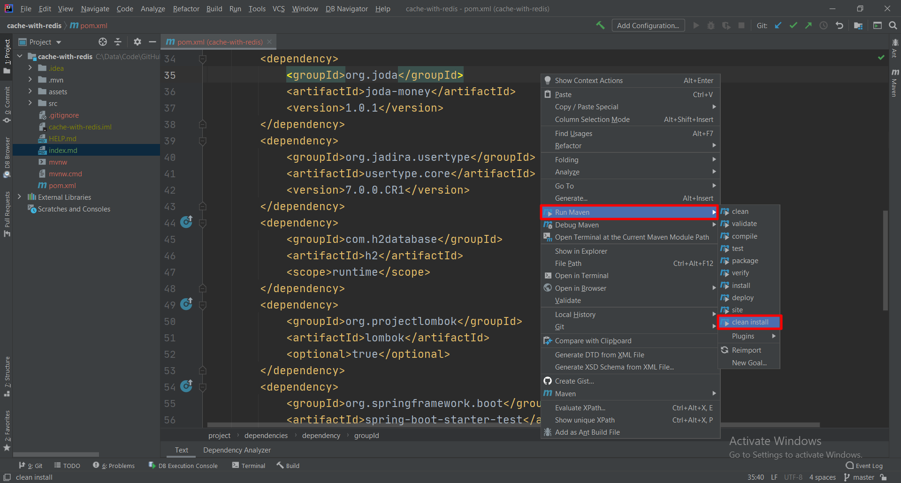Open the Maven tool window sidebar
This screenshot has width=901, height=483.
pyautogui.click(x=895, y=83)
